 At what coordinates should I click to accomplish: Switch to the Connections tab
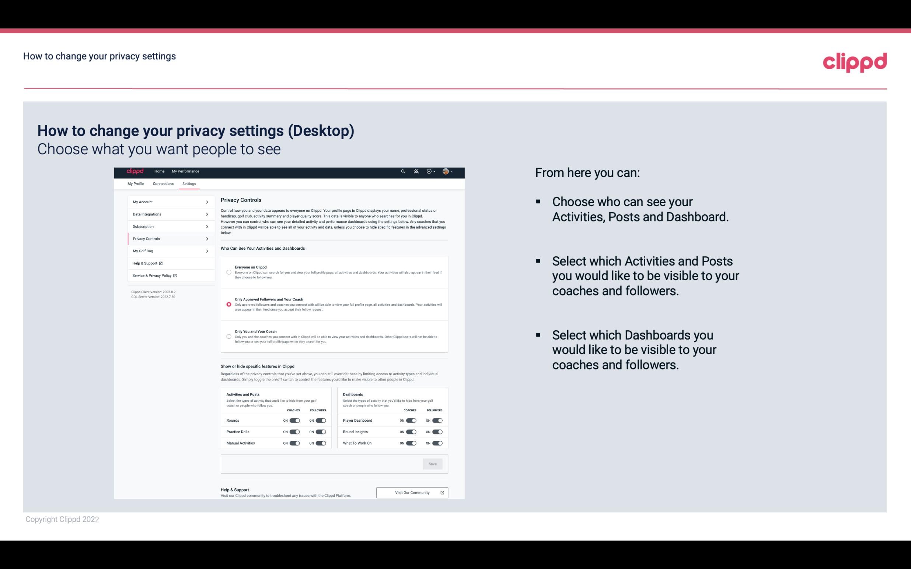click(163, 183)
